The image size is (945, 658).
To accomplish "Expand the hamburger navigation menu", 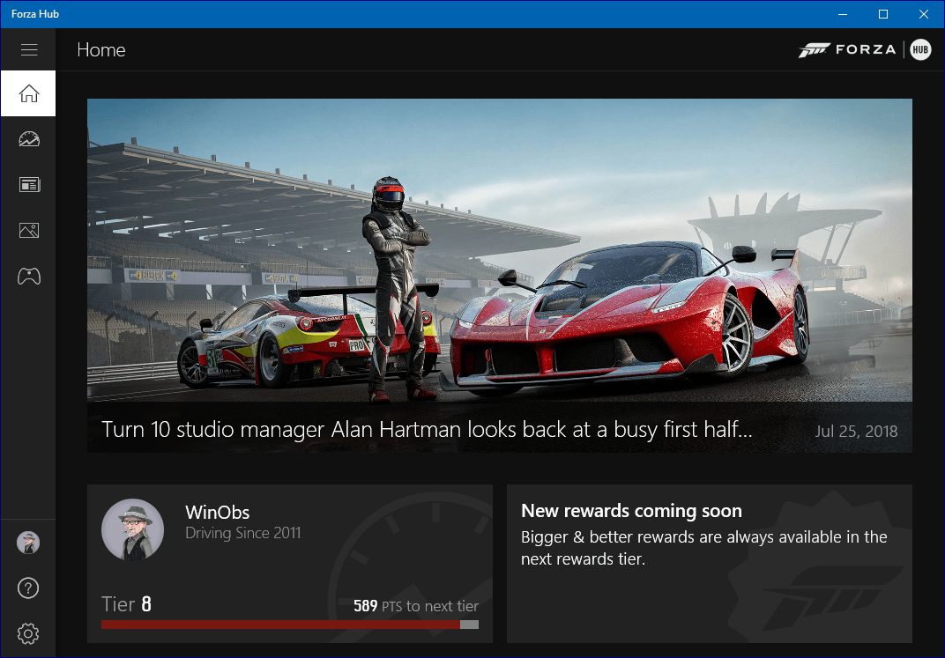I will (28, 50).
